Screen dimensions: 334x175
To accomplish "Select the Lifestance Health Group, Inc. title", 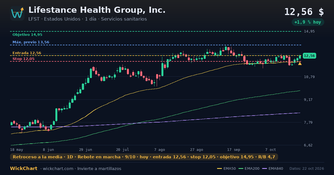I will click(x=97, y=10).
